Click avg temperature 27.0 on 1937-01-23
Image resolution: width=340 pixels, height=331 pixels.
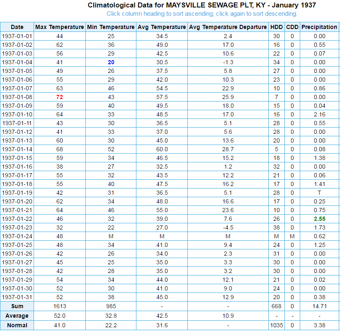(x=162, y=227)
